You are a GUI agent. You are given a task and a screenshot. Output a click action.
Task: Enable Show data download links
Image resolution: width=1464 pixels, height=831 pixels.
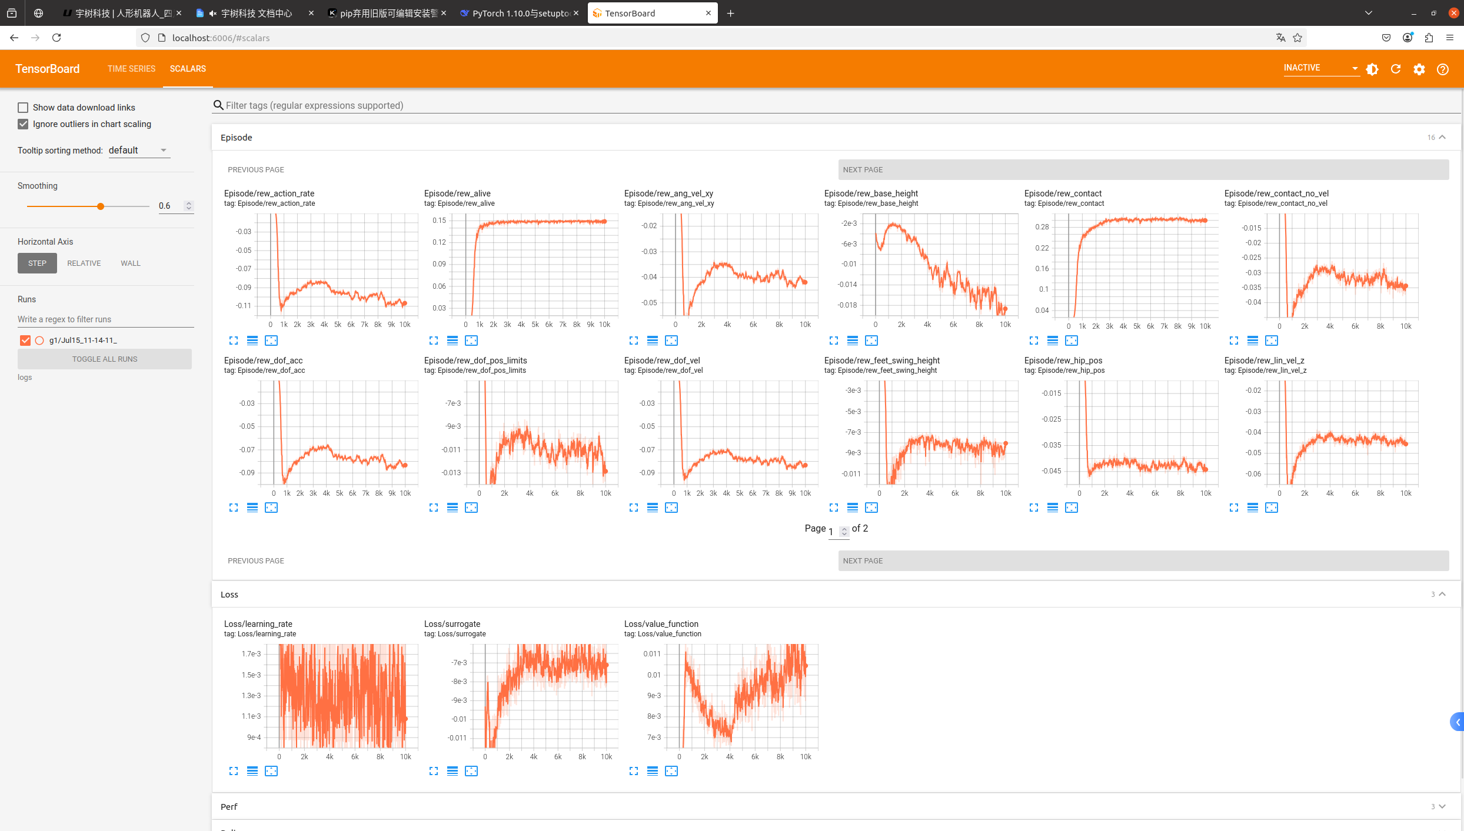click(23, 107)
